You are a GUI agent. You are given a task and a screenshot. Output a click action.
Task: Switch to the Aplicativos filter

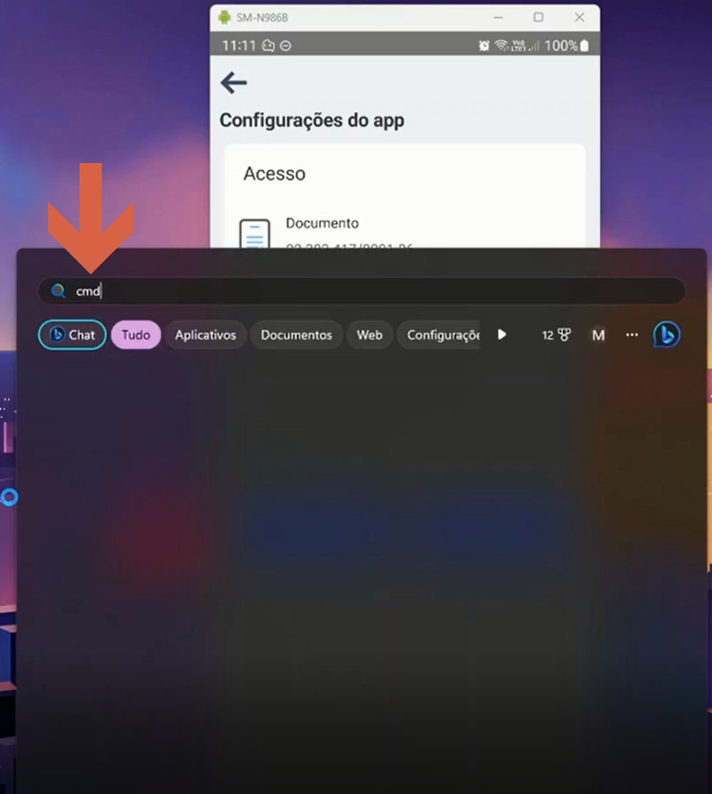(206, 334)
